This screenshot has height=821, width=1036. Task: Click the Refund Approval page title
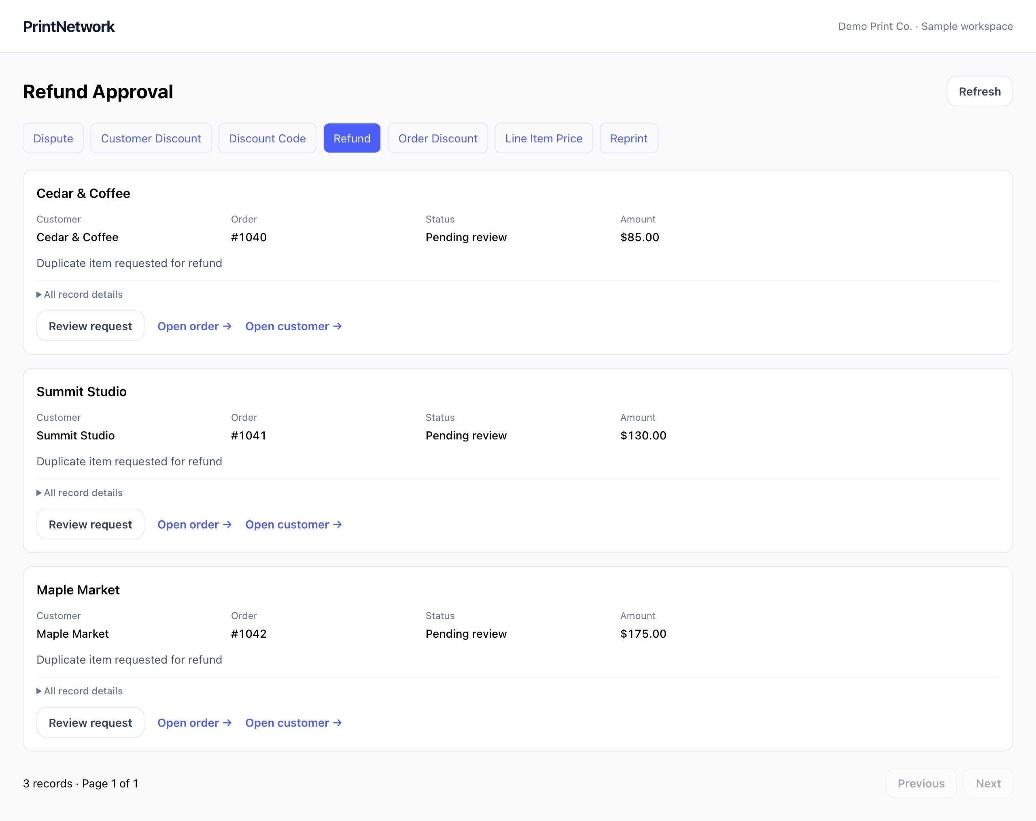pyautogui.click(x=98, y=91)
